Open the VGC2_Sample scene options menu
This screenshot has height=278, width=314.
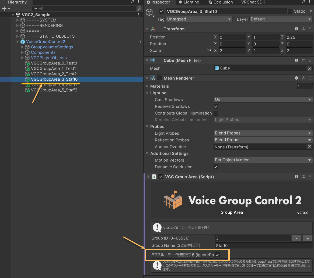[139, 15]
